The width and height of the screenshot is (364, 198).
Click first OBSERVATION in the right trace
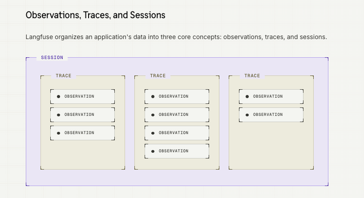coord(271,96)
